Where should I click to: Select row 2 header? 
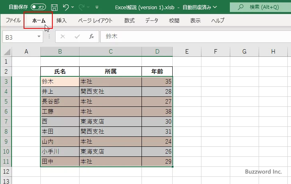click(6, 72)
